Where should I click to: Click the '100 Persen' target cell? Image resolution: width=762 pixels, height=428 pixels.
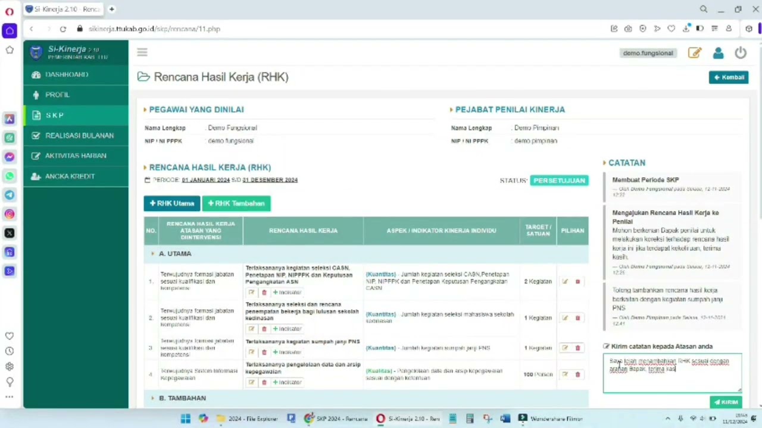coord(538,374)
